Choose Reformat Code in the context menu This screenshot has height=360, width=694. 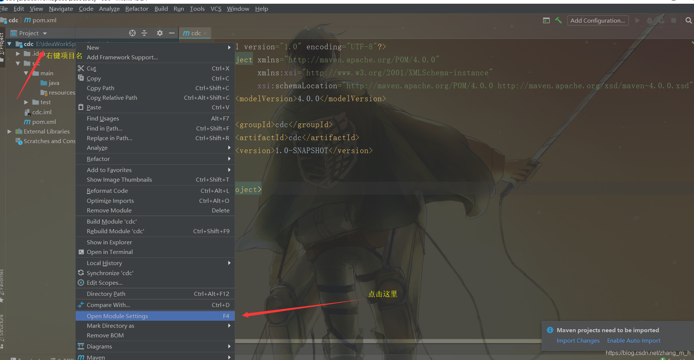[x=155, y=191]
